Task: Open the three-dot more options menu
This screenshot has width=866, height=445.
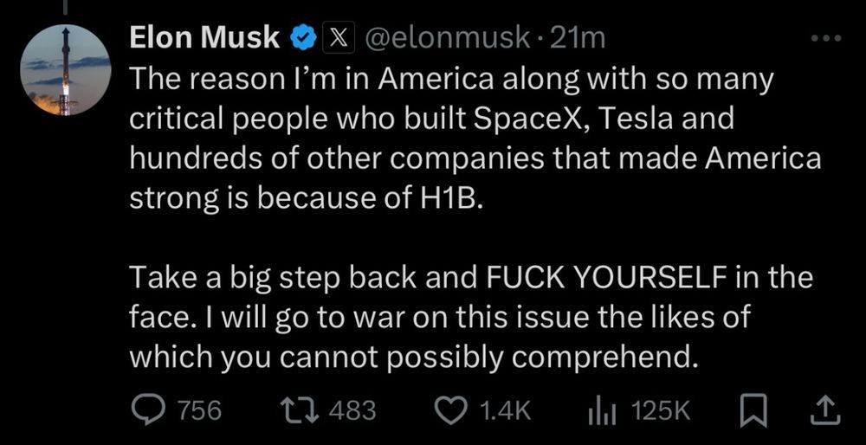Action: click(x=824, y=39)
